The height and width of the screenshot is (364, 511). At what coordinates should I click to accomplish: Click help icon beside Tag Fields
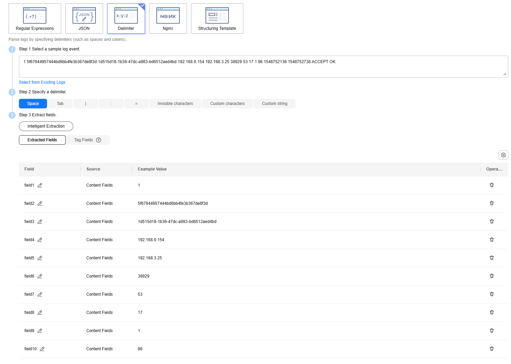click(x=99, y=140)
